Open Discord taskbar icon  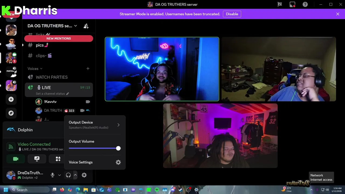click(172, 190)
